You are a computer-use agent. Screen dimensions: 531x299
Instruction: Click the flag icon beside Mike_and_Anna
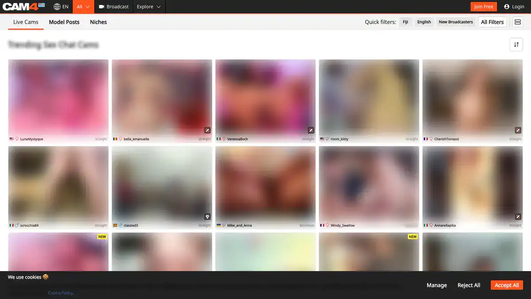tap(219, 225)
